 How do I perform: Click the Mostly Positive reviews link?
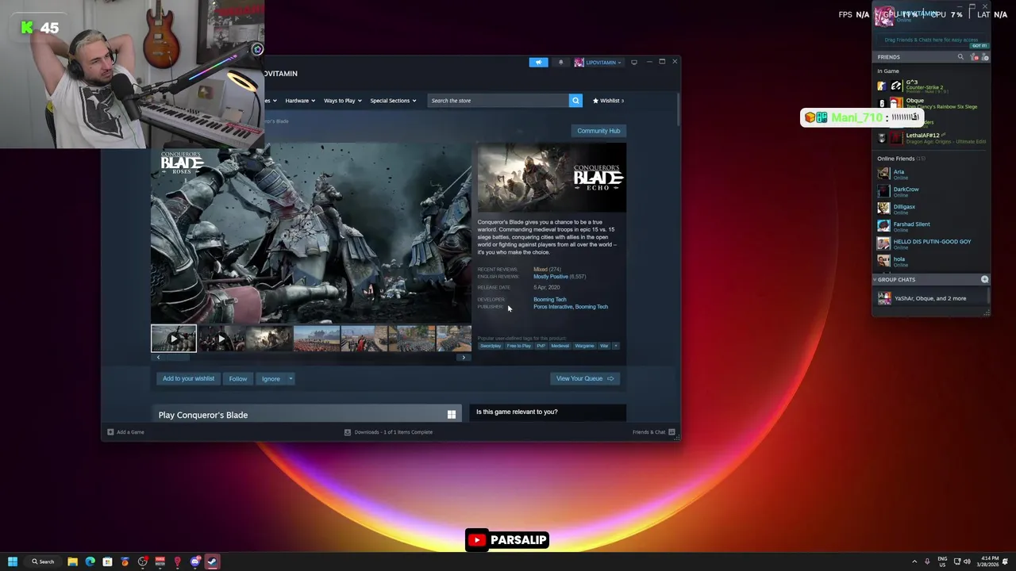[x=550, y=277]
